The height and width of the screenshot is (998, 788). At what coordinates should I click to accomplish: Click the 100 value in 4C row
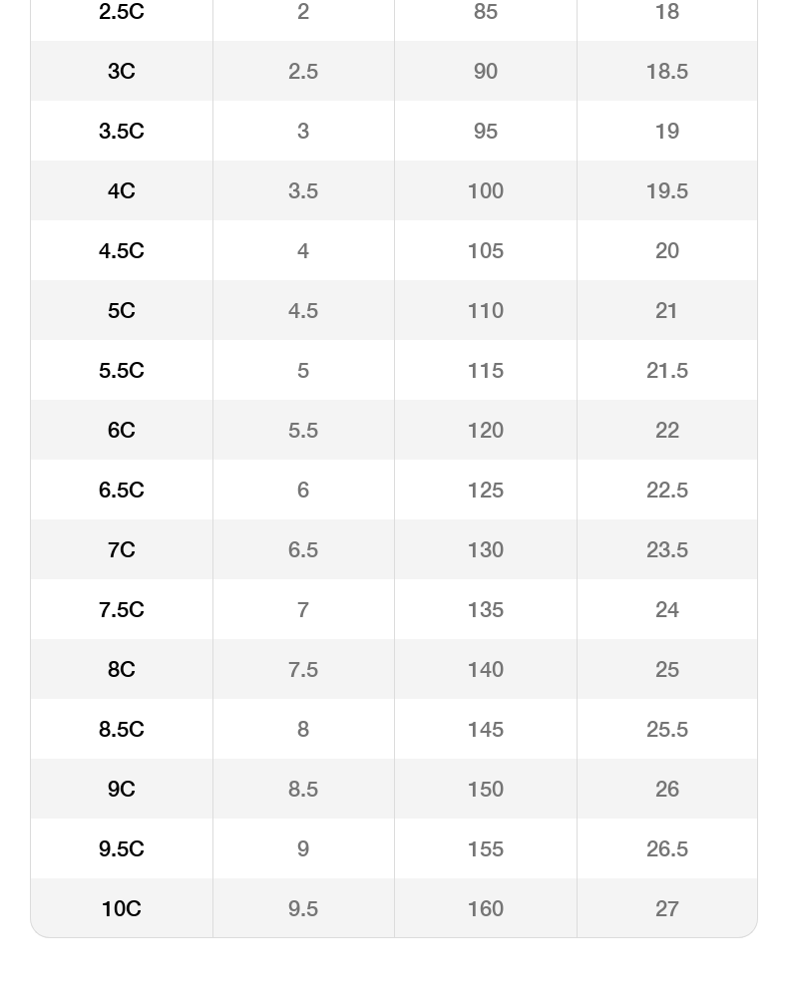[485, 191]
